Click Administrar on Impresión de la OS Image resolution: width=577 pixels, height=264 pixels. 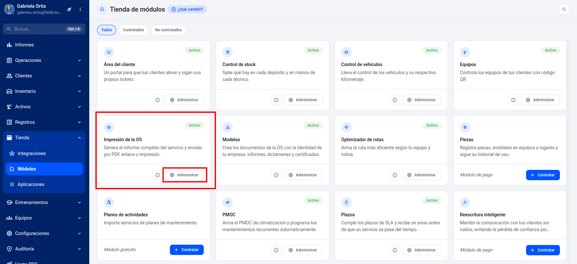click(184, 175)
